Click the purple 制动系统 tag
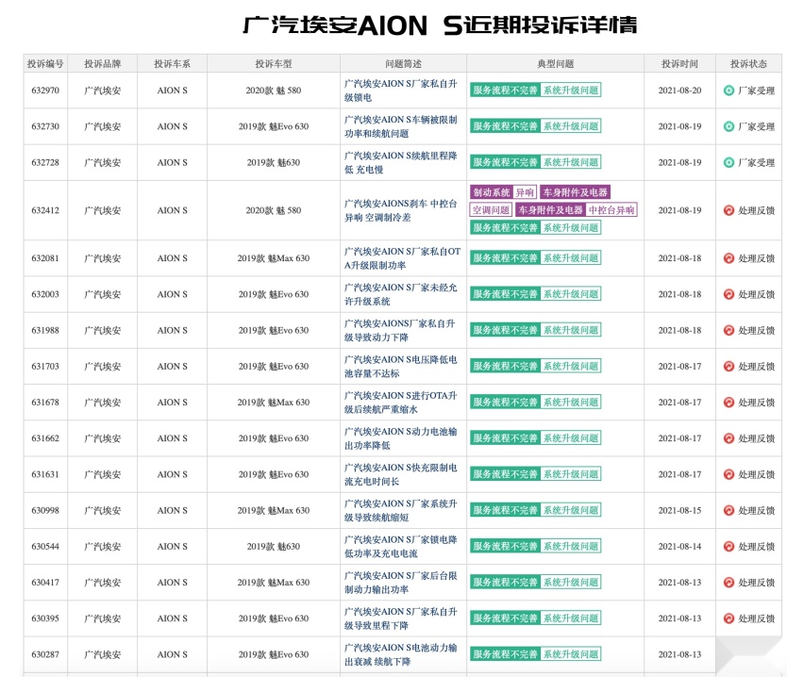This screenshot has height=692, width=804. pos(492,192)
